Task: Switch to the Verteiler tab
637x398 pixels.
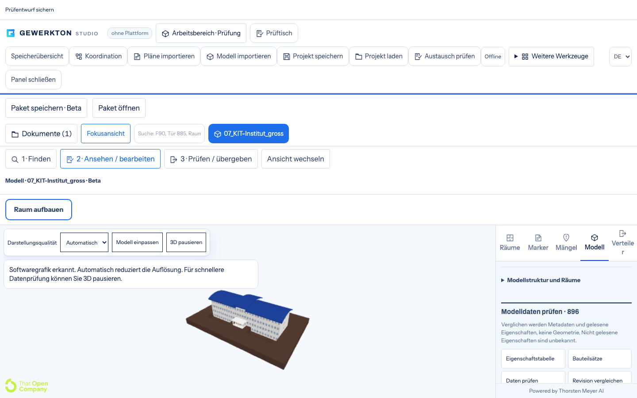Action: [x=623, y=243]
